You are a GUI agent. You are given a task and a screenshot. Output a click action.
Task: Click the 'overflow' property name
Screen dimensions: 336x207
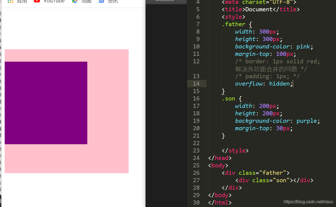pyautogui.click(x=249, y=84)
